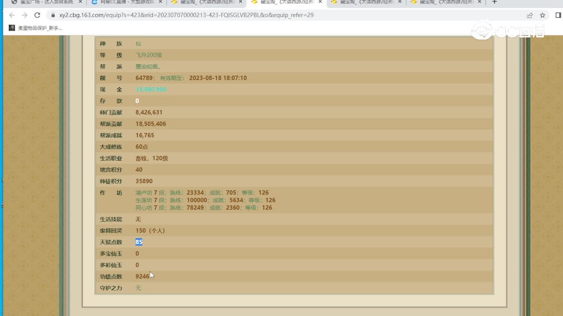563x316 pixels.
Task: Bookmark this page with the star icon
Action: pyautogui.click(x=543, y=15)
